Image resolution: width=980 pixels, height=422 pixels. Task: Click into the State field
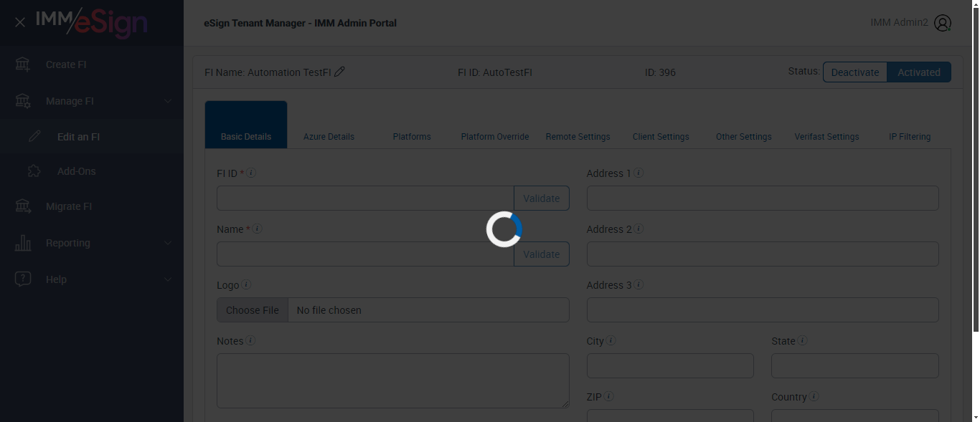pyautogui.click(x=855, y=365)
